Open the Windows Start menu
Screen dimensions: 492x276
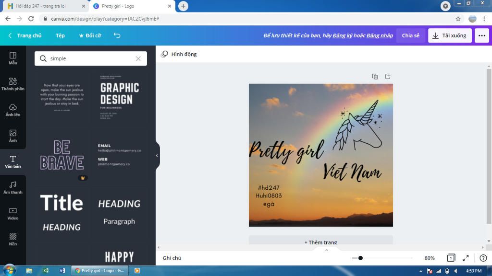9,270
